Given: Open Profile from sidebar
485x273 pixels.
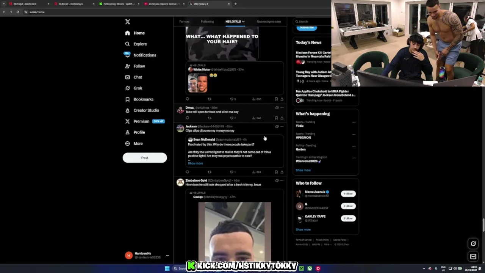Looking at the screenshot, I should (135, 132).
